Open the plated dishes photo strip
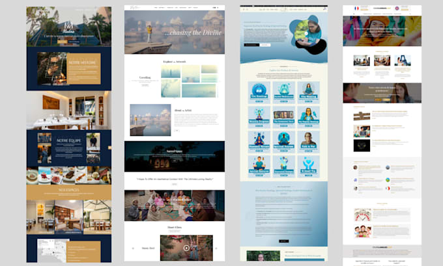The width and height of the screenshot is (443, 266). coord(69,175)
